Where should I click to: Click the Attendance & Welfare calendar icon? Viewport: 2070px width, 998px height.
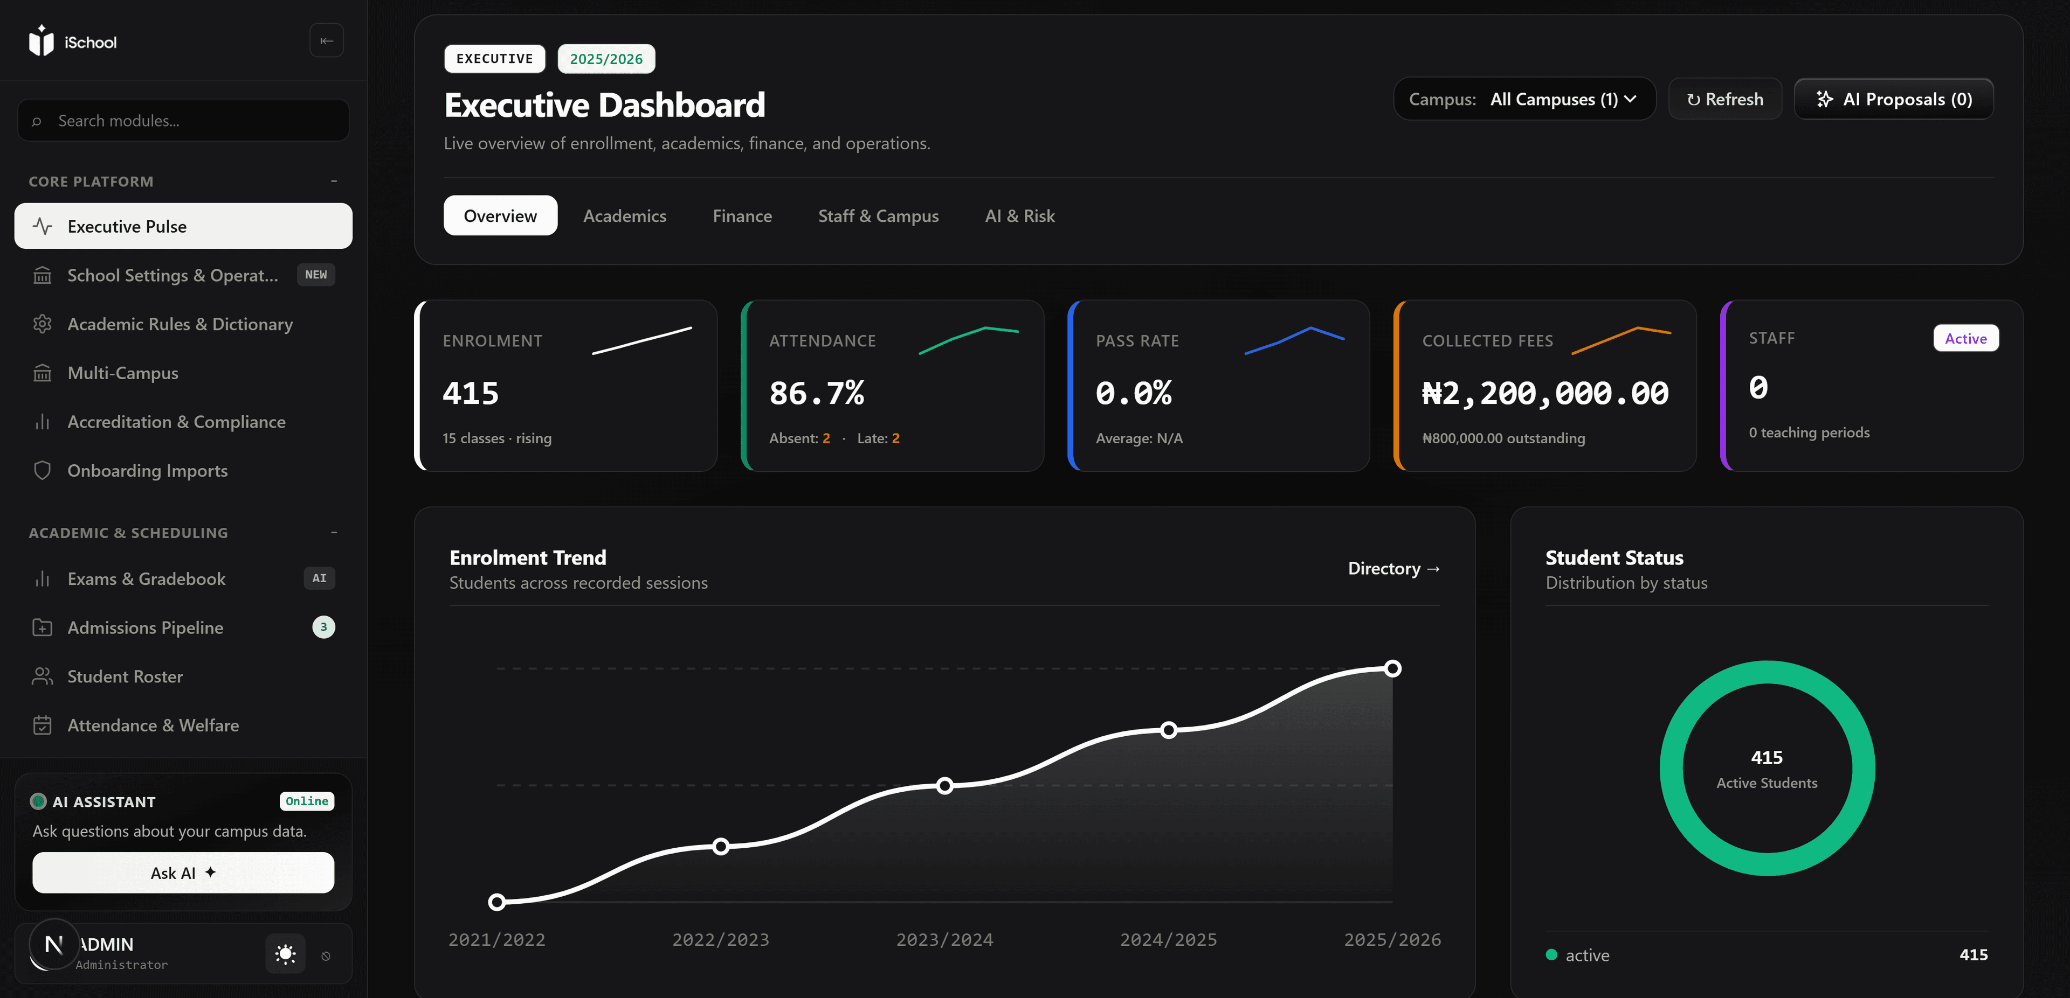[x=43, y=725]
